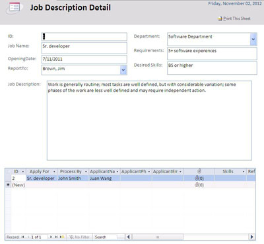Open the ApplicantPh column dropdown arrow

coord(149,171)
